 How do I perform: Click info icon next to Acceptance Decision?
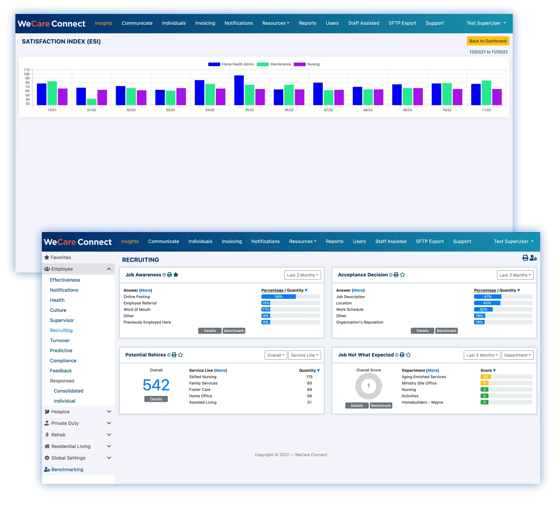(391, 275)
